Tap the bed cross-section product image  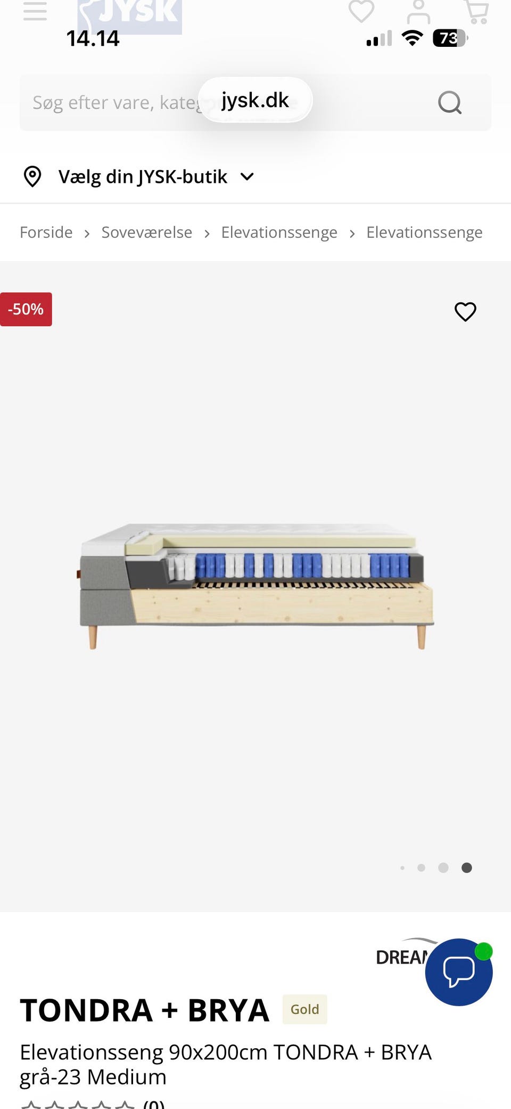256,585
